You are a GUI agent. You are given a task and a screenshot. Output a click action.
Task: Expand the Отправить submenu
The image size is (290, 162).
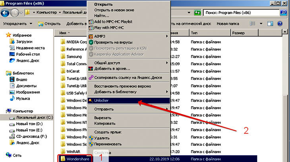(x=129, y=109)
